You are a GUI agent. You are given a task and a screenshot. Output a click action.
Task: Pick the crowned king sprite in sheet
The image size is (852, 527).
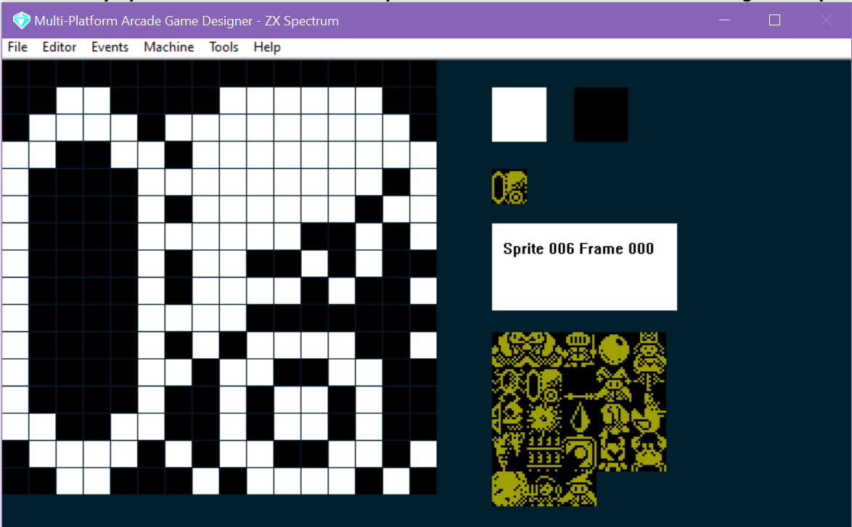[x=649, y=349]
